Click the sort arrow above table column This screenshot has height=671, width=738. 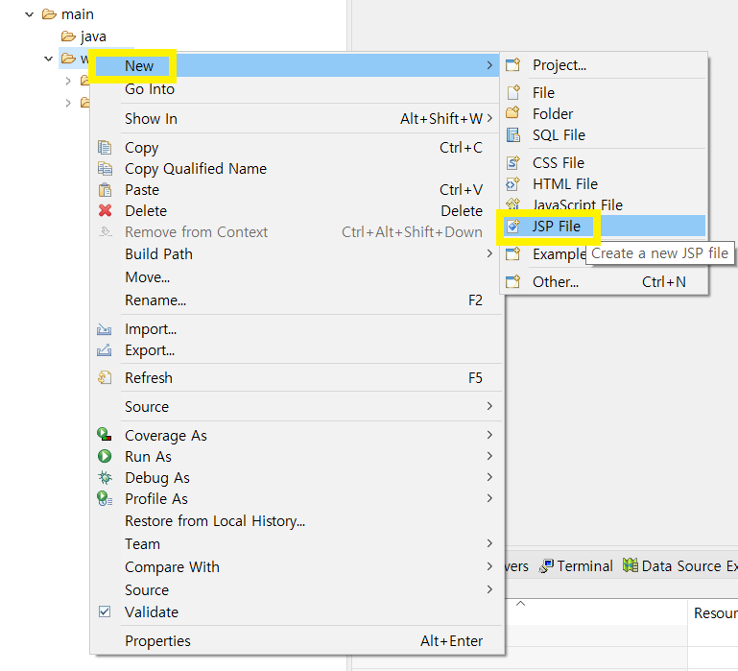[520, 603]
